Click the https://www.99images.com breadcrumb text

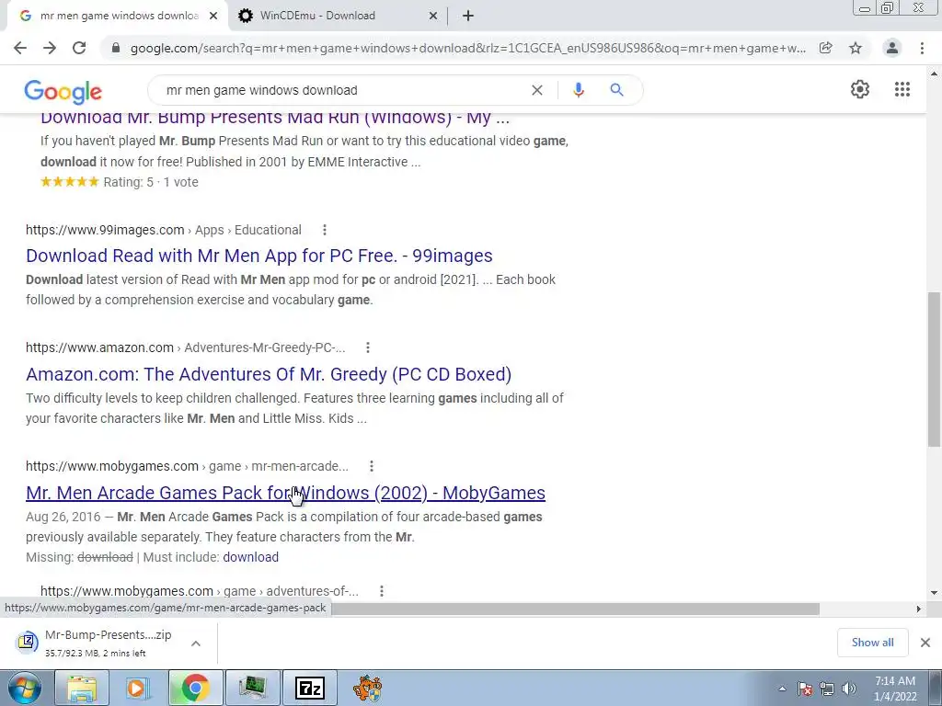105,230
